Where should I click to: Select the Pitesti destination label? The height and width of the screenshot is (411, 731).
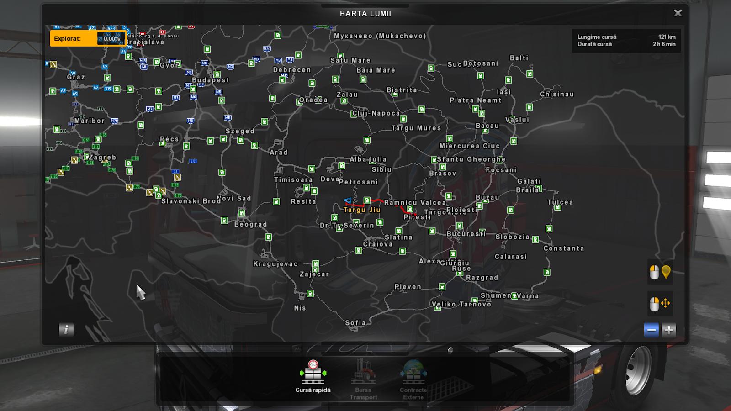[417, 217]
